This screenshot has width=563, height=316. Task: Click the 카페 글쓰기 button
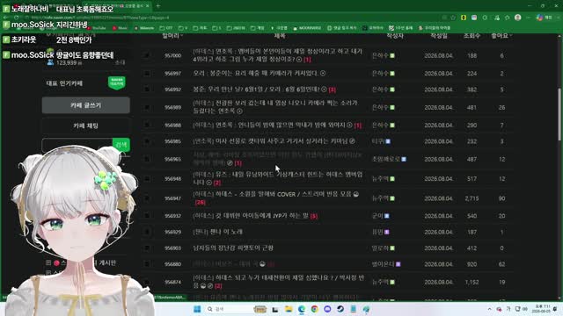86,105
